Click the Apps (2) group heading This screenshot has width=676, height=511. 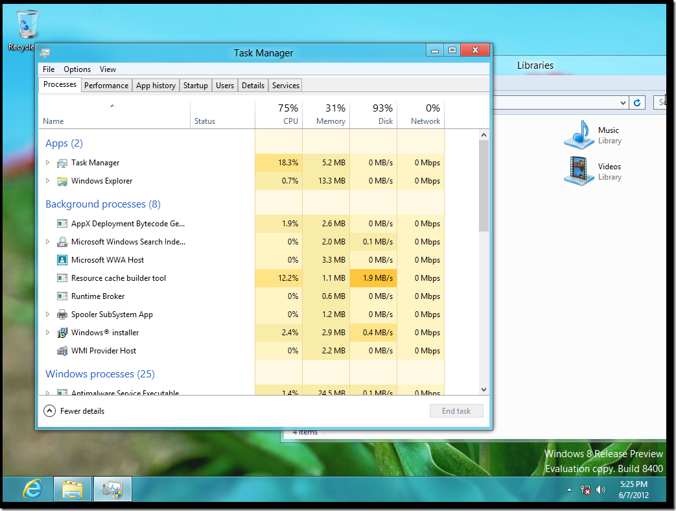pos(64,143)
